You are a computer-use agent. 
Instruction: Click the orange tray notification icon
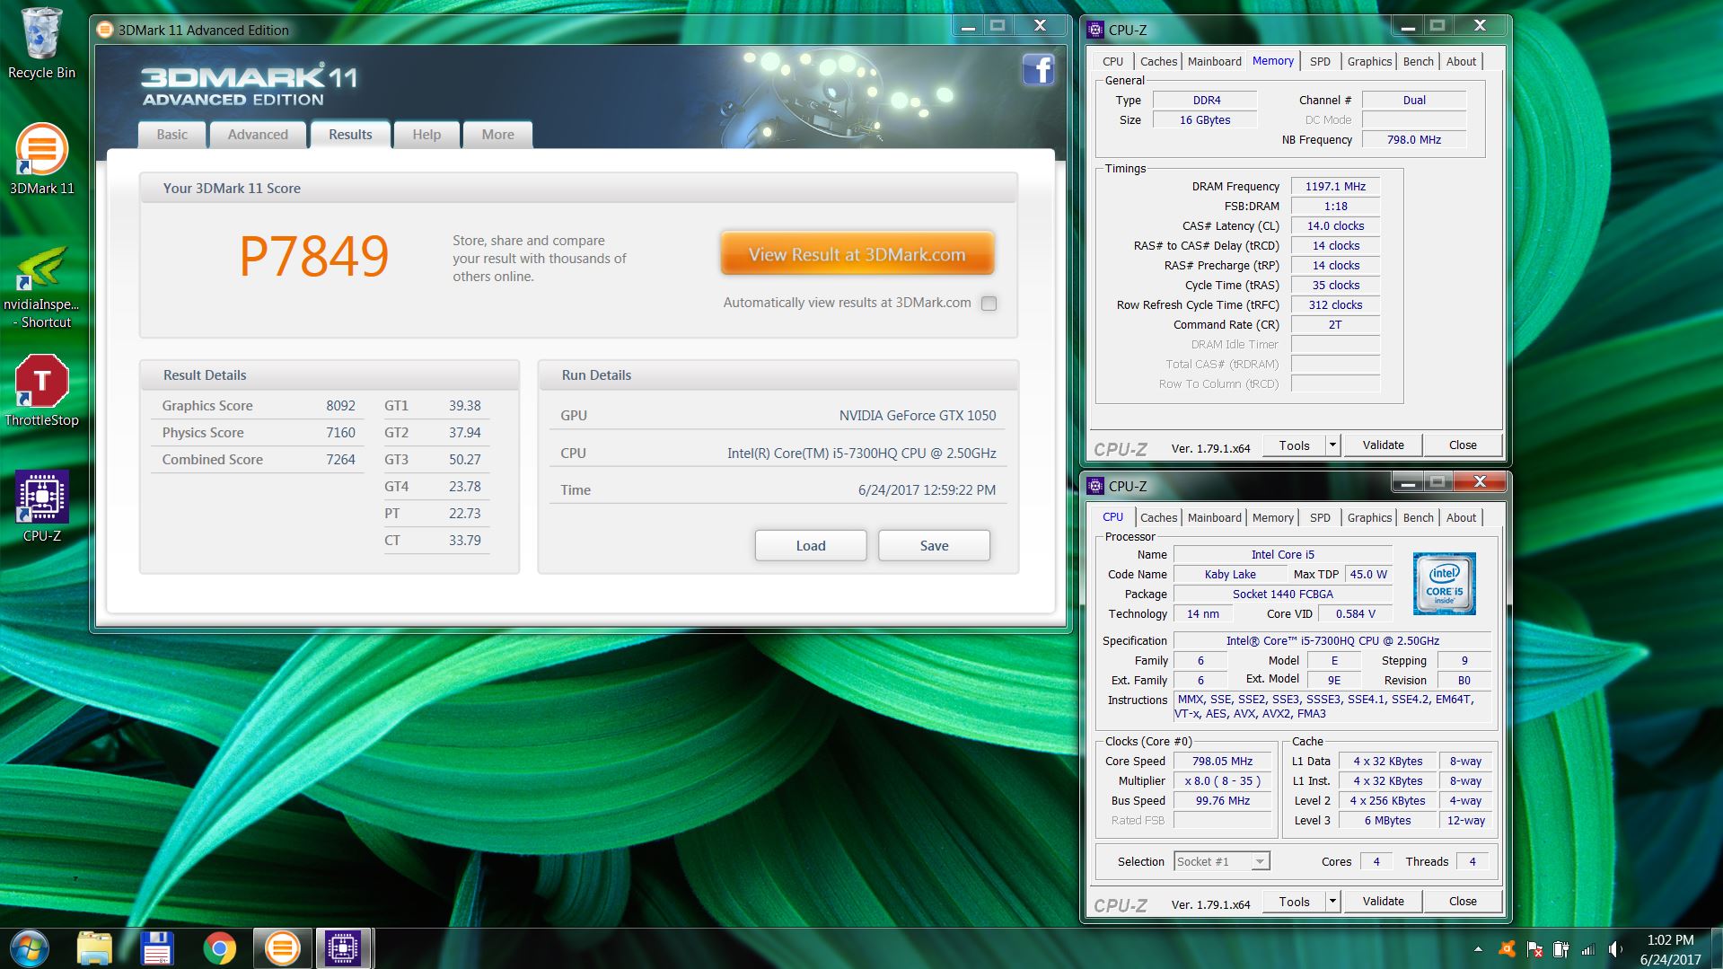point(1507,949)
